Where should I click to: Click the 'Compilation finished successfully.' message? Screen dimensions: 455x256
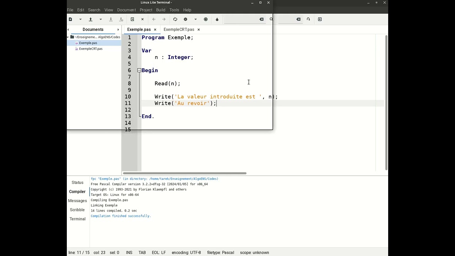[x=121, y=216]
